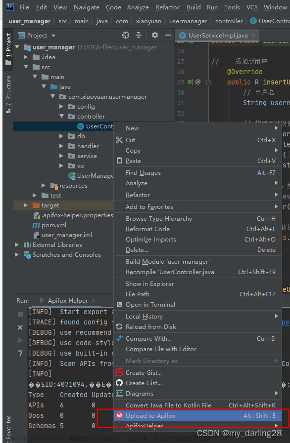This screenshot has width=290, height=443.
Task: Open the Navigate menu
Action: tap(87, 7)
